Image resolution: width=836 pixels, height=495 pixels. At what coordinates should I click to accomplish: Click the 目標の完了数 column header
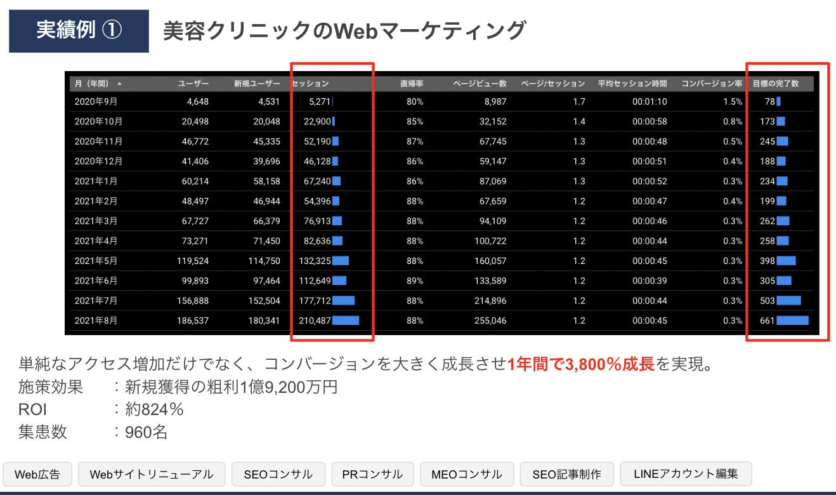tap(775, 84)
